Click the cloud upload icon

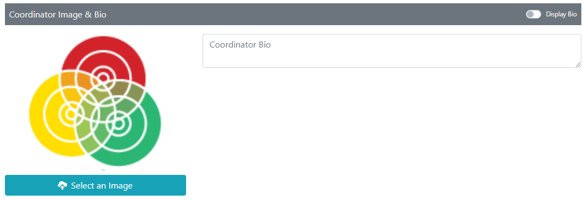pyautogui.click(x=63, y=186)
